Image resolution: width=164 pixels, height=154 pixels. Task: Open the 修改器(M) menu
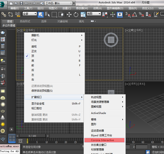click(82, 8)
